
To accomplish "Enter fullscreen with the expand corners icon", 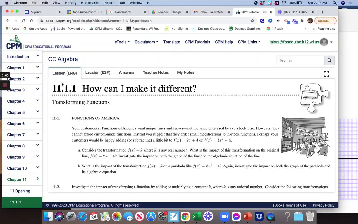I will click(x=327, y=74).
